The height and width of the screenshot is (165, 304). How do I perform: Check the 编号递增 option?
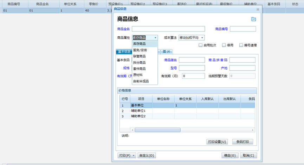pyautogui.click(x=241, y=45)
